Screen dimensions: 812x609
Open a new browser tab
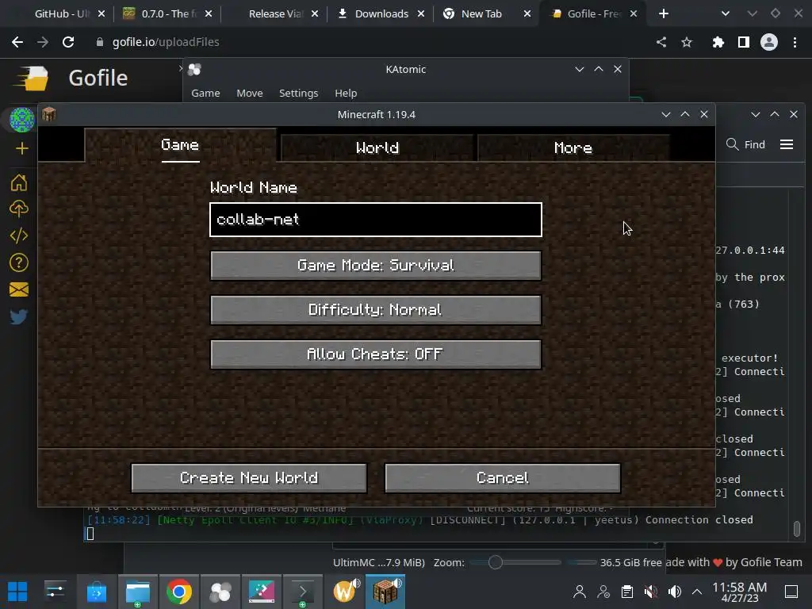[664, 13]
